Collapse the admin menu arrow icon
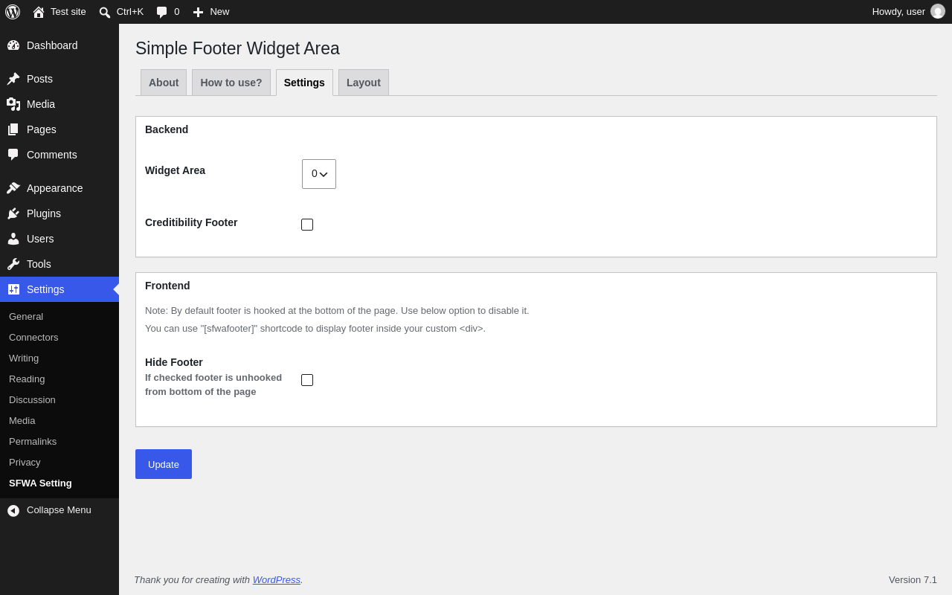Viewport: 952px width, 595px height. 13,510
